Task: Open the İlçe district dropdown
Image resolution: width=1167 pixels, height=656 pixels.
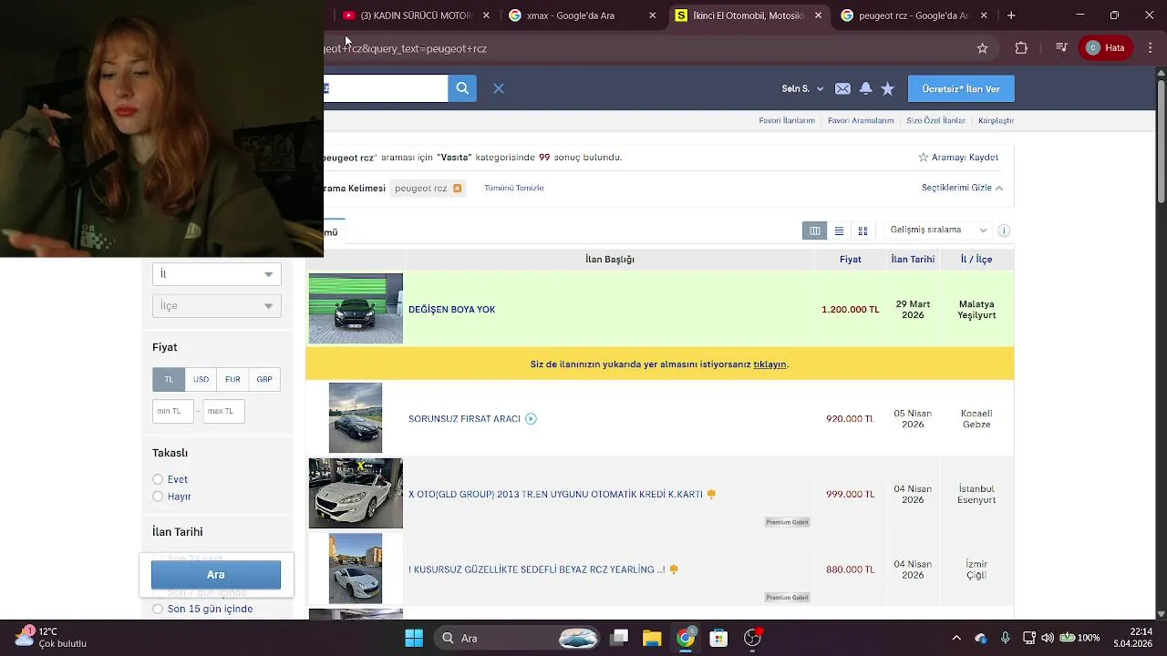Action: (216, 306)
